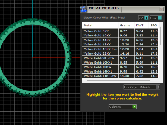This screenshot has height=125, width=167.
Task: Select the White Gold:14K PdW row
Action: click(x=120, y=76)
